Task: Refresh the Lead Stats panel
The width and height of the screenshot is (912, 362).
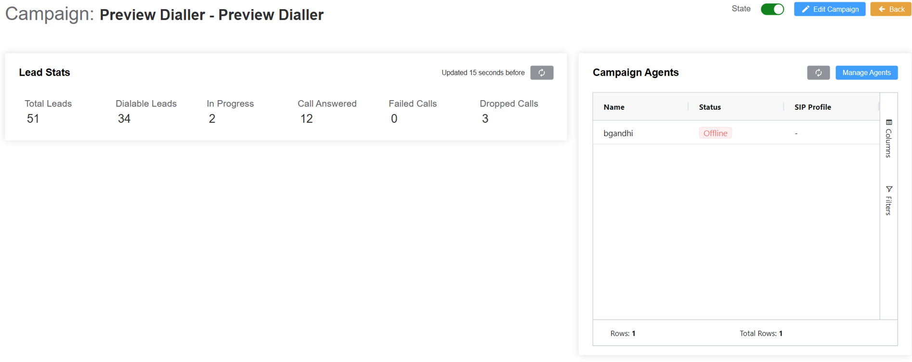Action: click(541, 73)
